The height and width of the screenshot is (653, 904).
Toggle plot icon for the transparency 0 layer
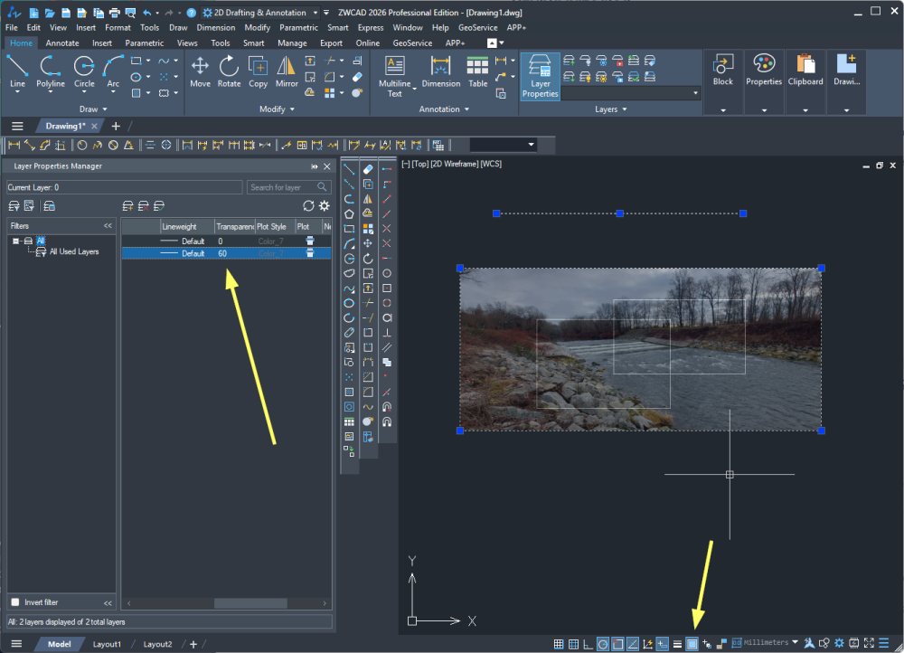309,241
